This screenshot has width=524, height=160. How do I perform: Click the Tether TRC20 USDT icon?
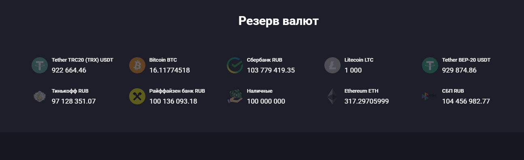[40, 65]
